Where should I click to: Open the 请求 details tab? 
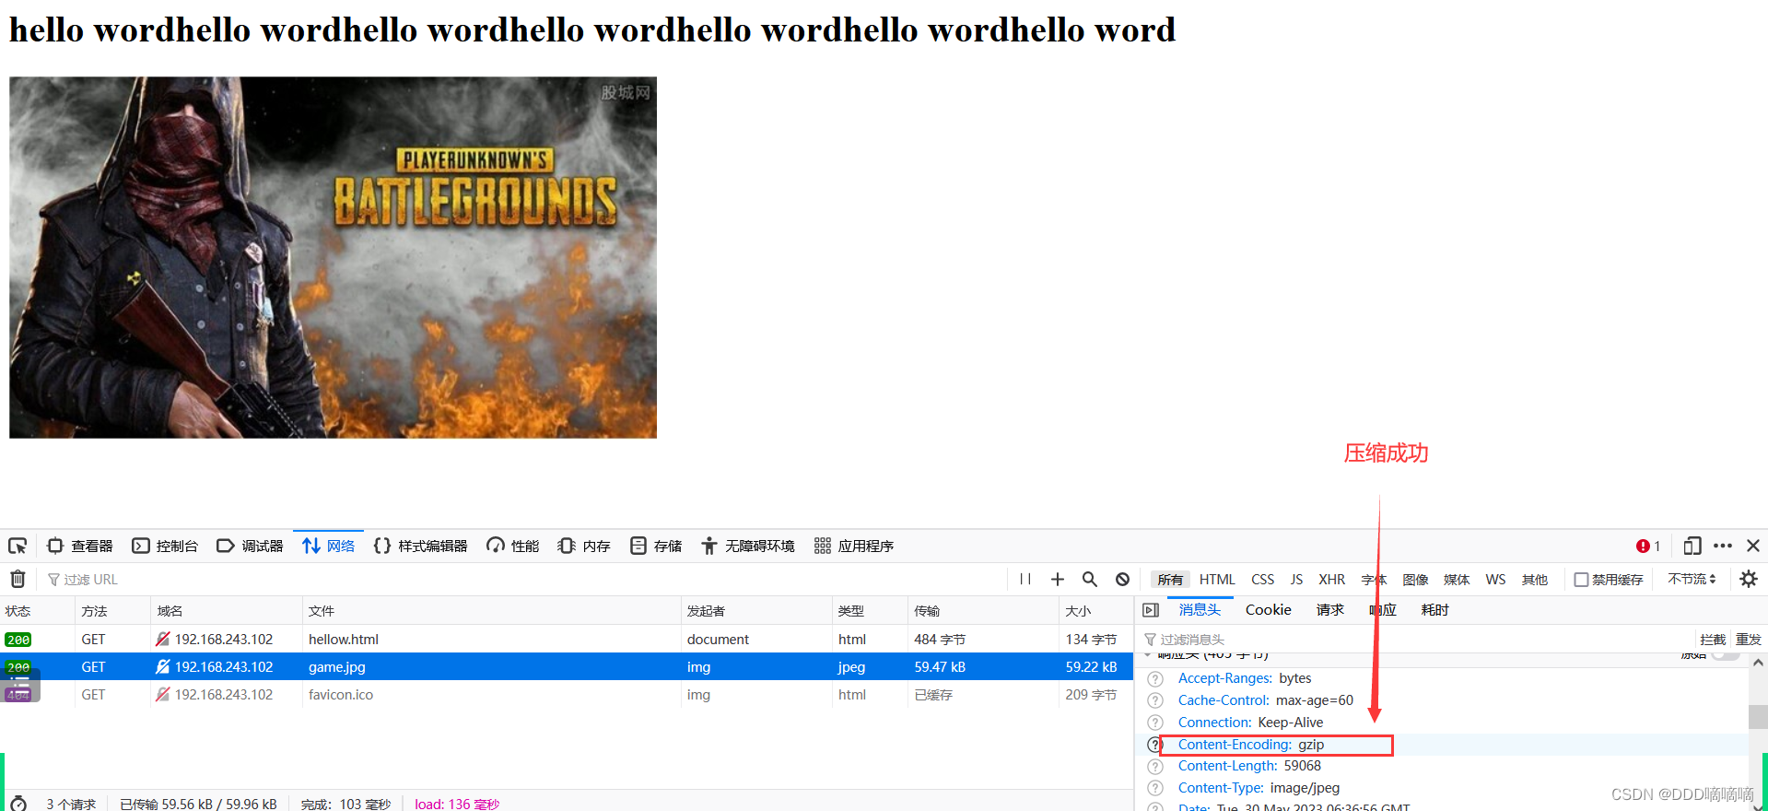click(1330, 609)
